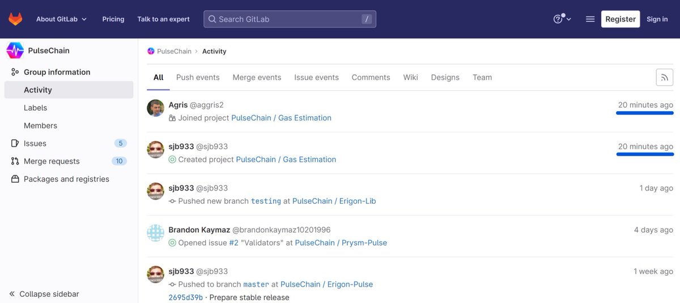This screenshot has width=680, height=303.
Task: Open PulseChain / Gas Estimation in Joined row
Action: point(281,118)
